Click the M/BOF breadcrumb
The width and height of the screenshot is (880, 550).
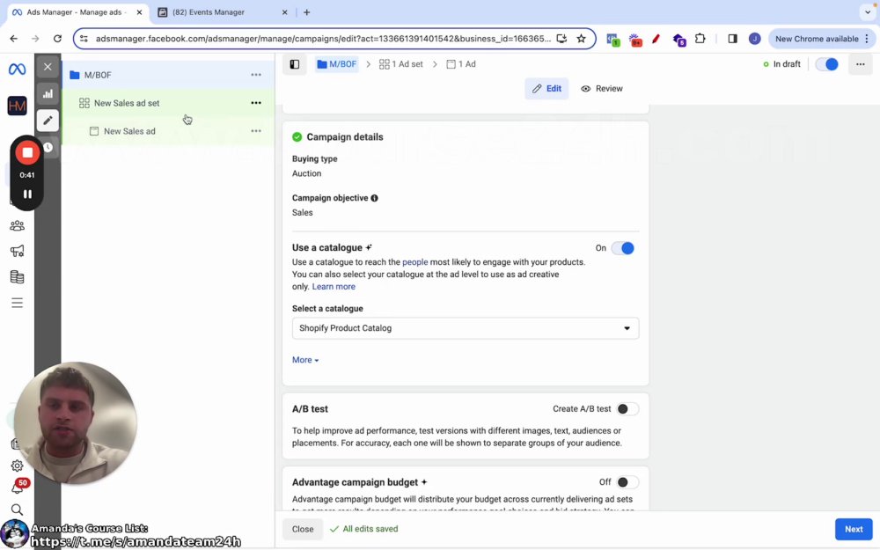[337, 64]
